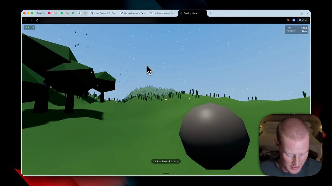Switch to the first Untitled scene Excalidraw tab
The height and width of the screenshot is (186, 332).
(133, 13)
